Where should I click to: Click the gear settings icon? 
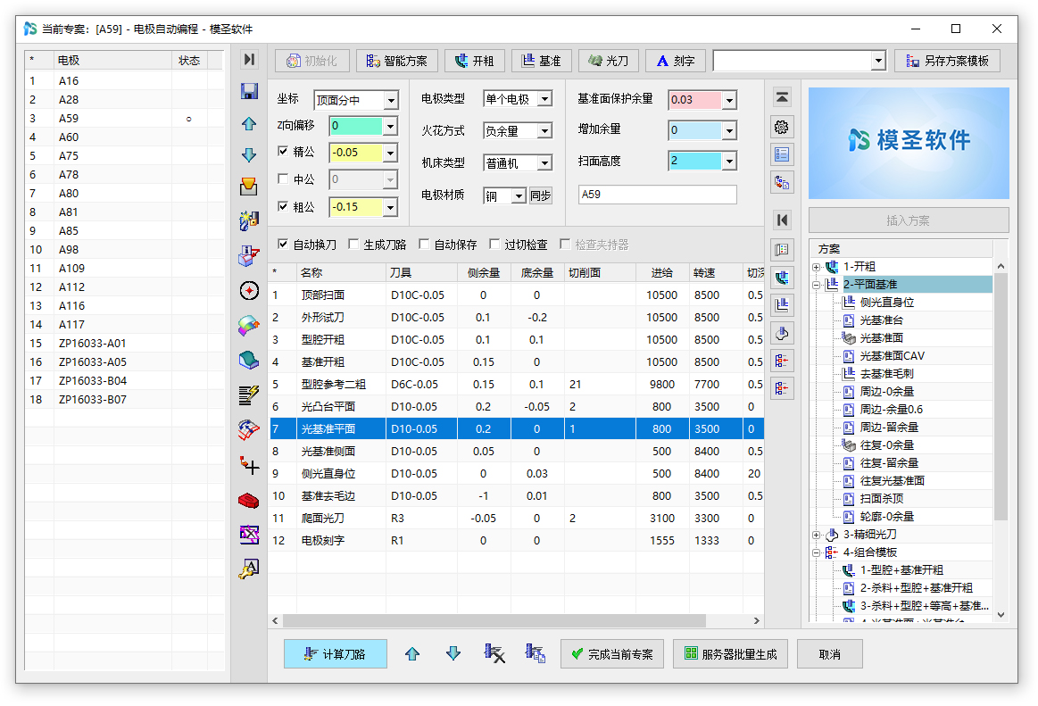782,127
